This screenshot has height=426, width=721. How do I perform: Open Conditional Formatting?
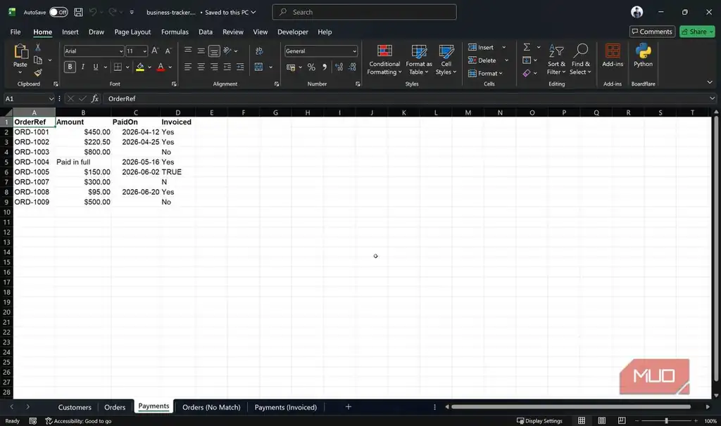click(x=384, y=60)
